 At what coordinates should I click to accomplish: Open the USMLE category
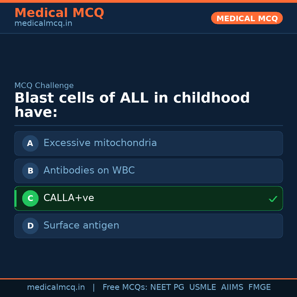tap(203, 287)
